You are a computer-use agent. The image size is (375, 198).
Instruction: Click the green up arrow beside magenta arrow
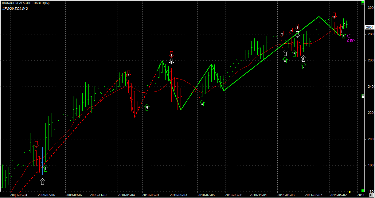[x=343, y=36]
